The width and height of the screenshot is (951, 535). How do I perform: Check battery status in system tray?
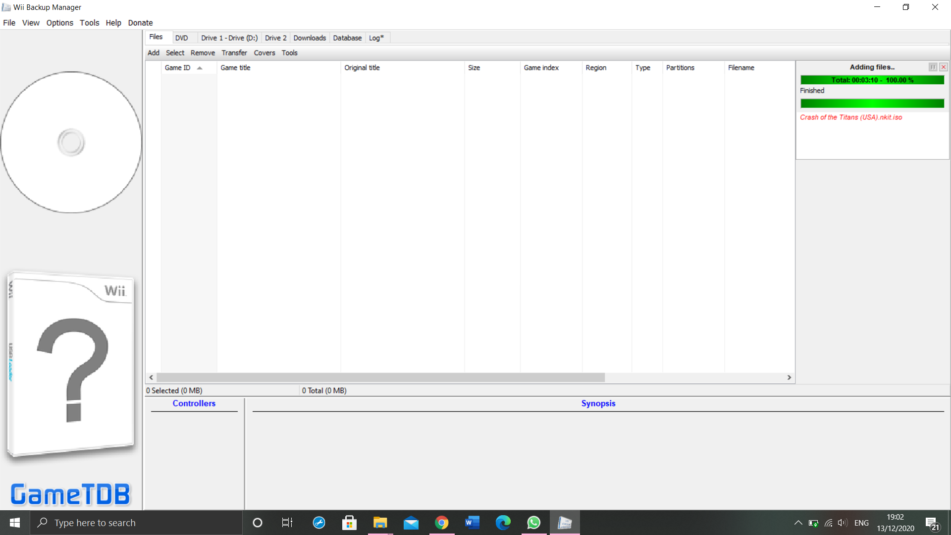(x=813, y=523)
